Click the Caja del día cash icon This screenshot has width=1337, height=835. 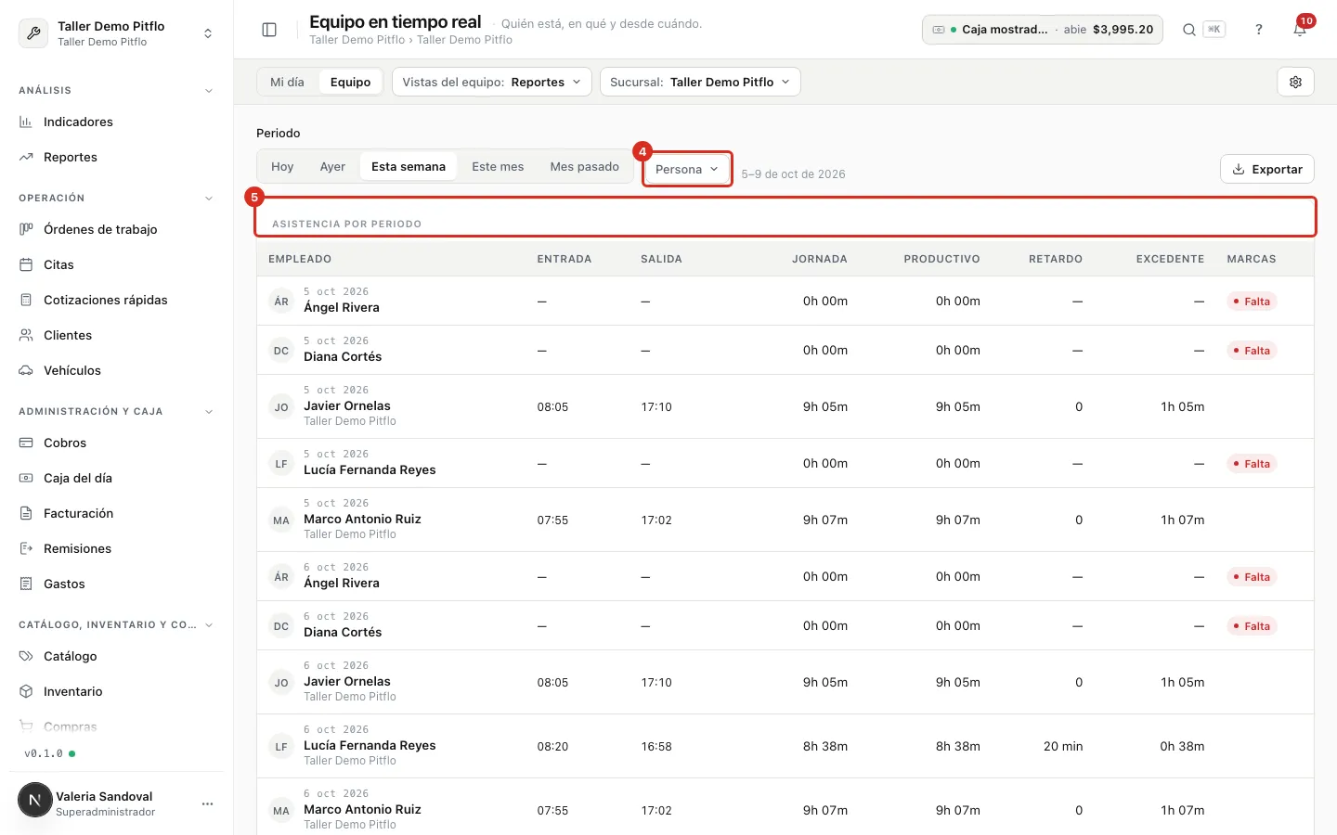26,478
